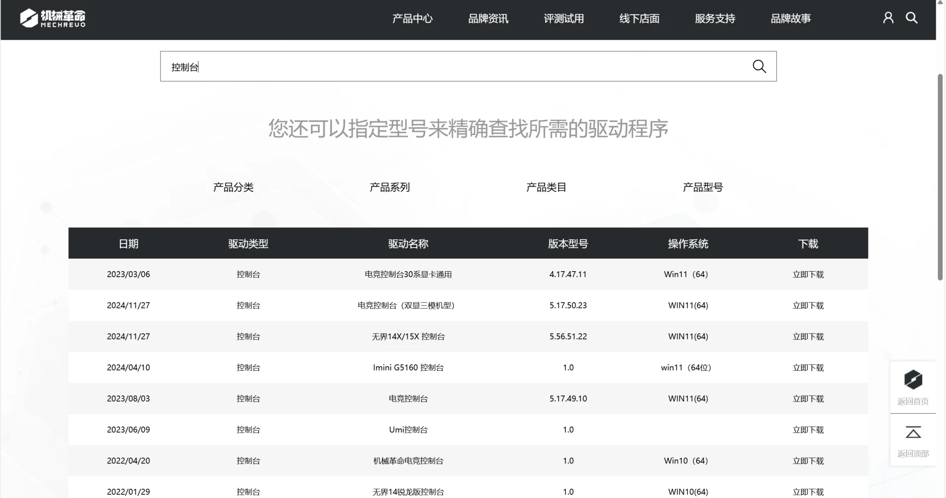Viewport: 946px width, 498px height.
Task: Expand the 产品分类 filter
Action: 234,187
